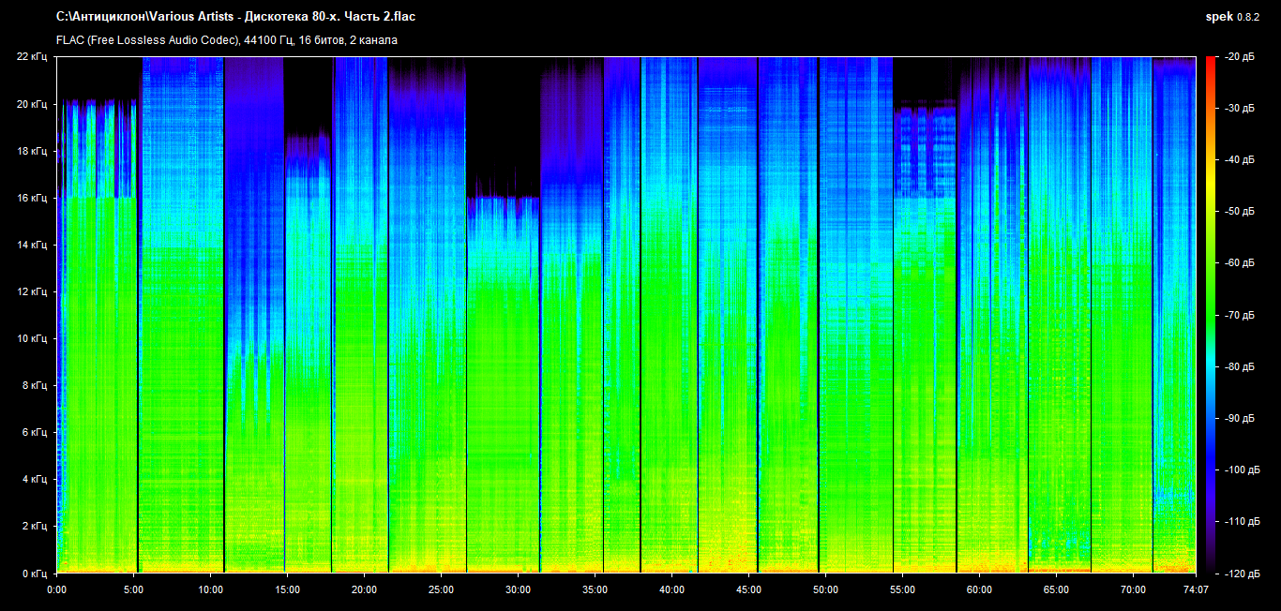Screen dimensions: 1281x611
Task: Click the 20:00 time axis label
Action: [x=364, y=590]
